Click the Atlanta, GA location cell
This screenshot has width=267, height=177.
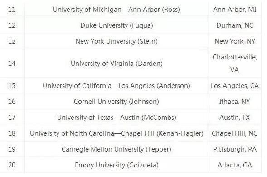(x=235, y=165)
